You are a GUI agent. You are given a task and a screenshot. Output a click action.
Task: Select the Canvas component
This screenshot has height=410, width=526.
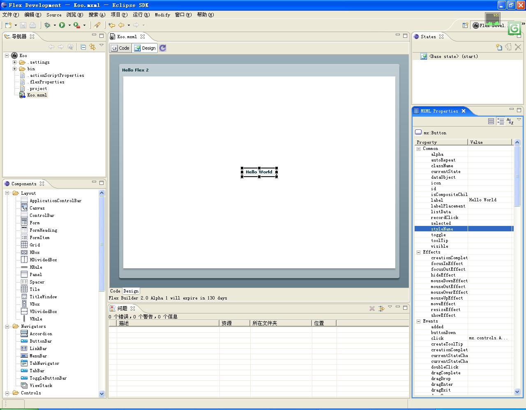pyautogui.click(x=37, y=208)
